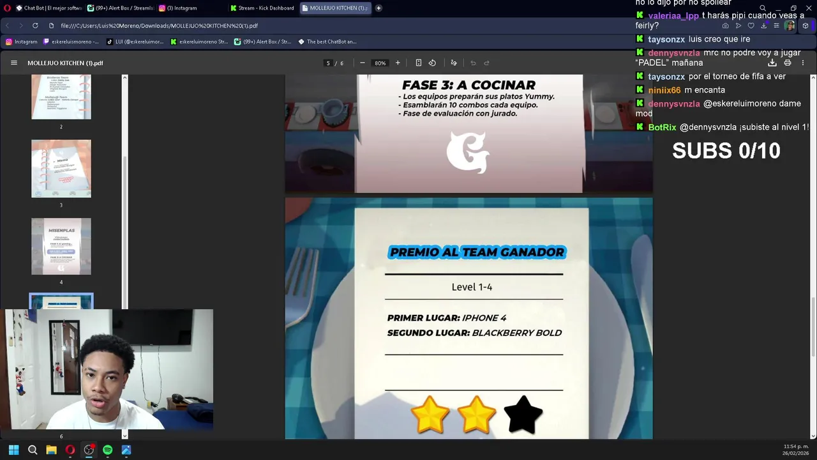Click the 'Level 1-4' text
The height and width of the screenshot is (460, 817).
pyautogui.click(x=472, y=287)
